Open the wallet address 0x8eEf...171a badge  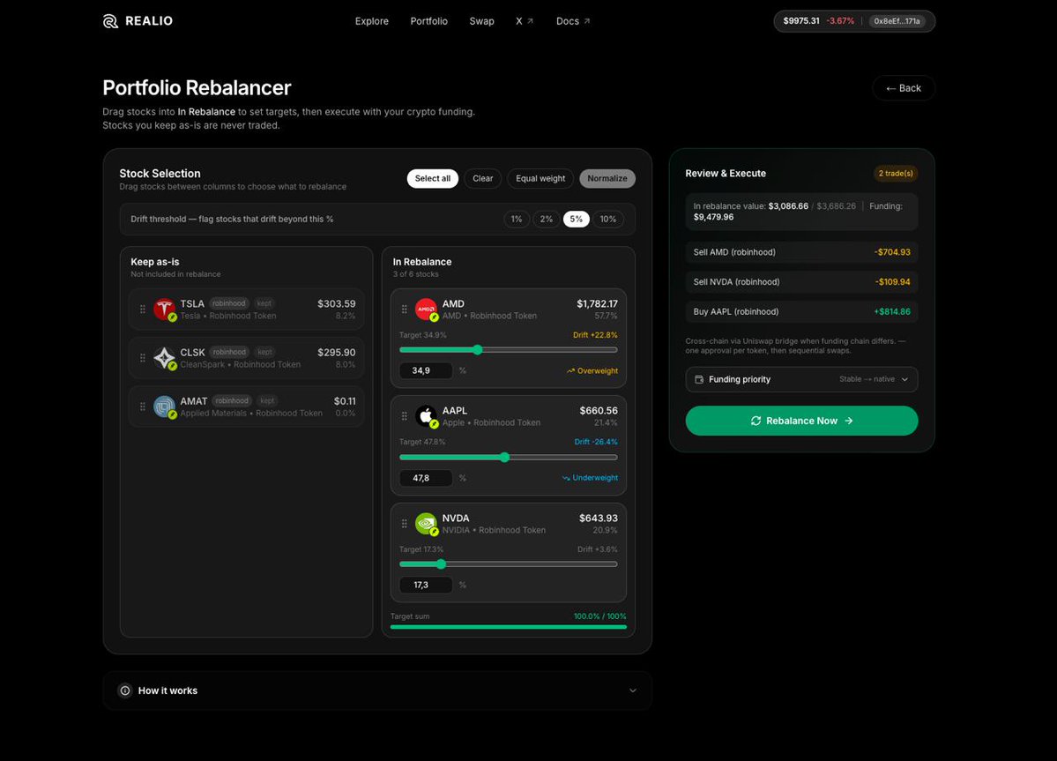coord(897,21)
